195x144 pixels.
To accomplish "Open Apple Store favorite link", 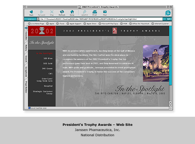I will 90,24.
